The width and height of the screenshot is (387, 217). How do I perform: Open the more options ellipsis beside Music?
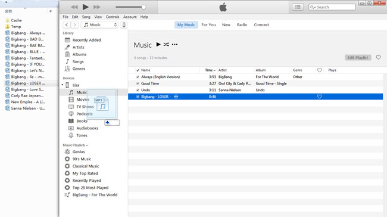click(174, 45)
